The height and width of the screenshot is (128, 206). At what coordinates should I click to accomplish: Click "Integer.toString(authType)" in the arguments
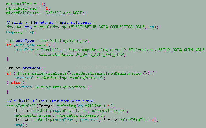46,120
